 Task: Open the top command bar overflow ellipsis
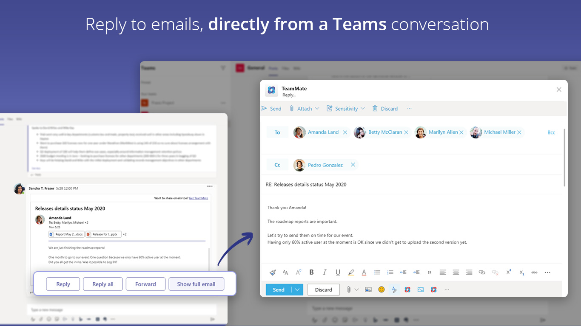[409, 108]
